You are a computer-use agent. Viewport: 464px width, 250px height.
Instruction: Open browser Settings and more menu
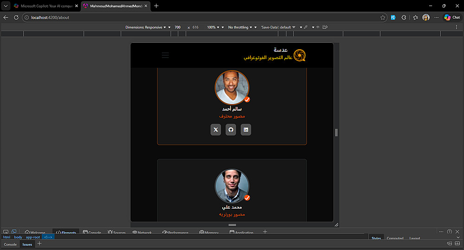pyautogui.click(x=437, y=18)
